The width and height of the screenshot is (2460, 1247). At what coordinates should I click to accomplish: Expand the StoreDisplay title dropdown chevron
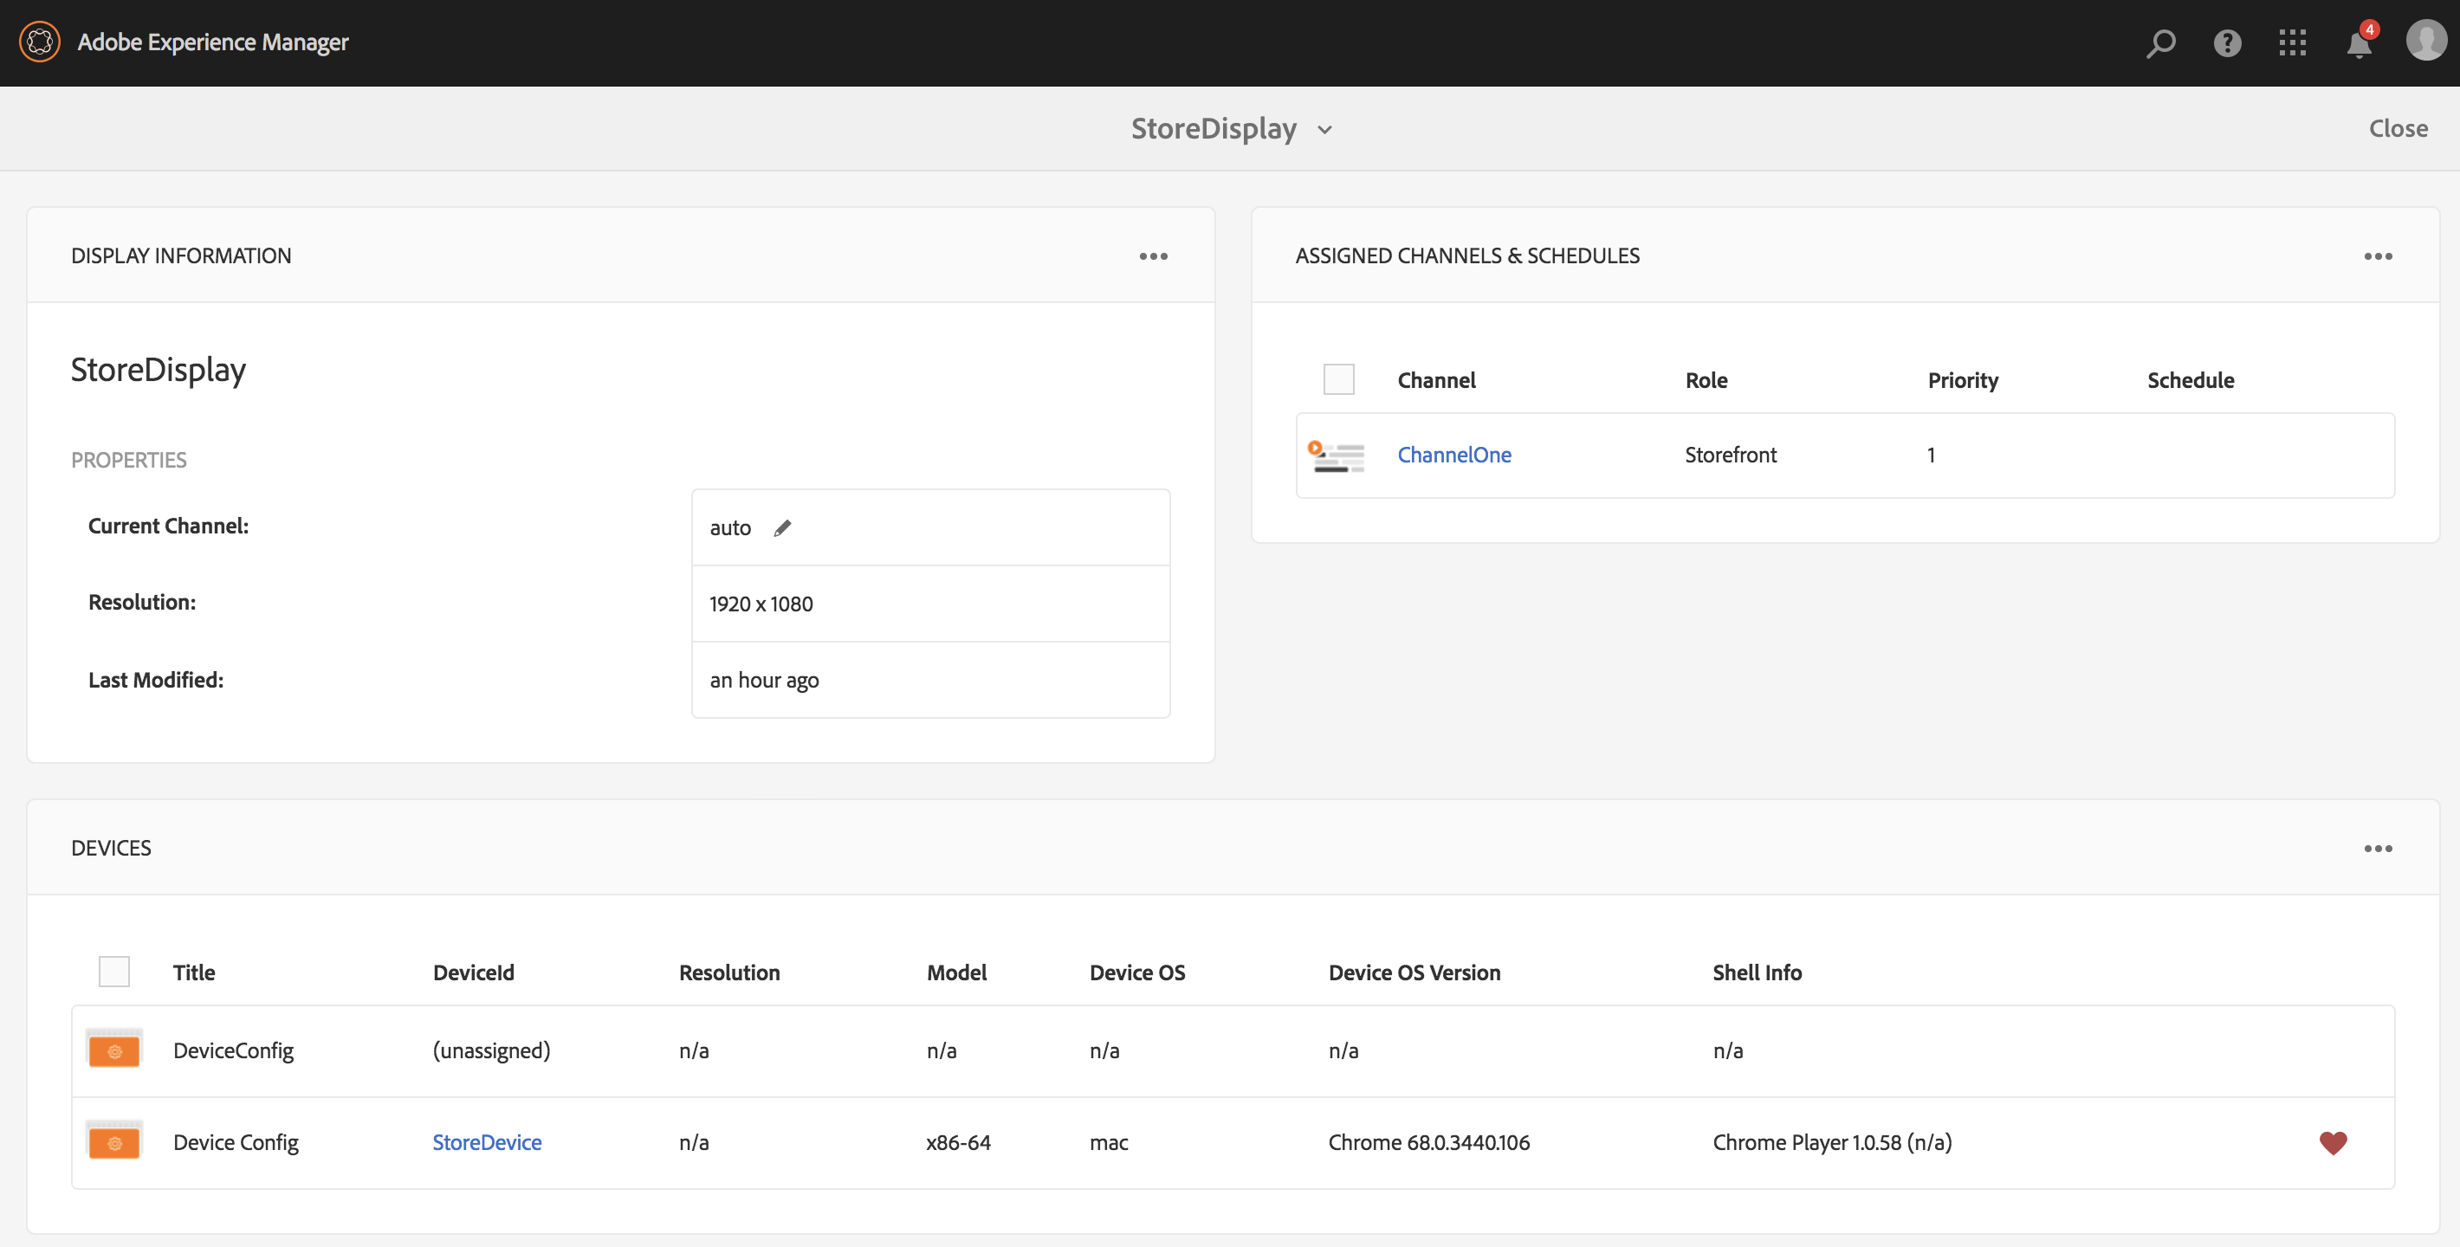[x=1324, y=130]
